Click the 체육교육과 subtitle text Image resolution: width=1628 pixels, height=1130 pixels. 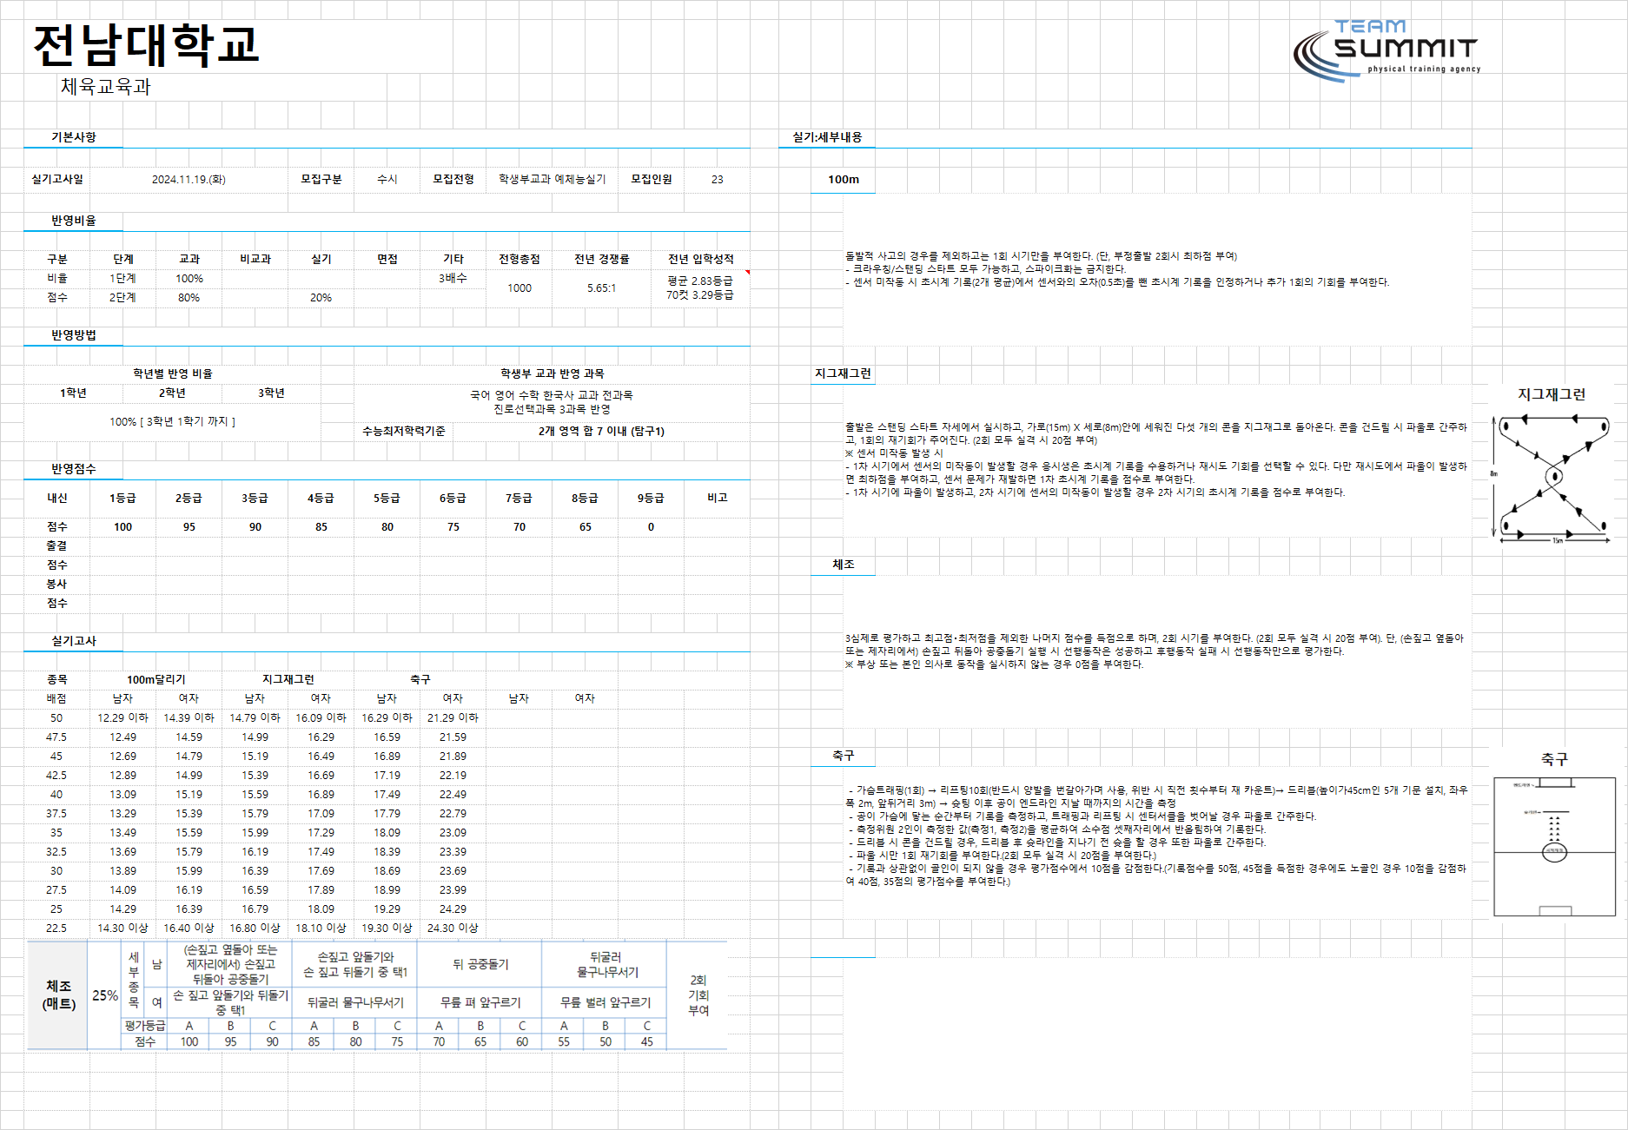(x=106, y=86)
